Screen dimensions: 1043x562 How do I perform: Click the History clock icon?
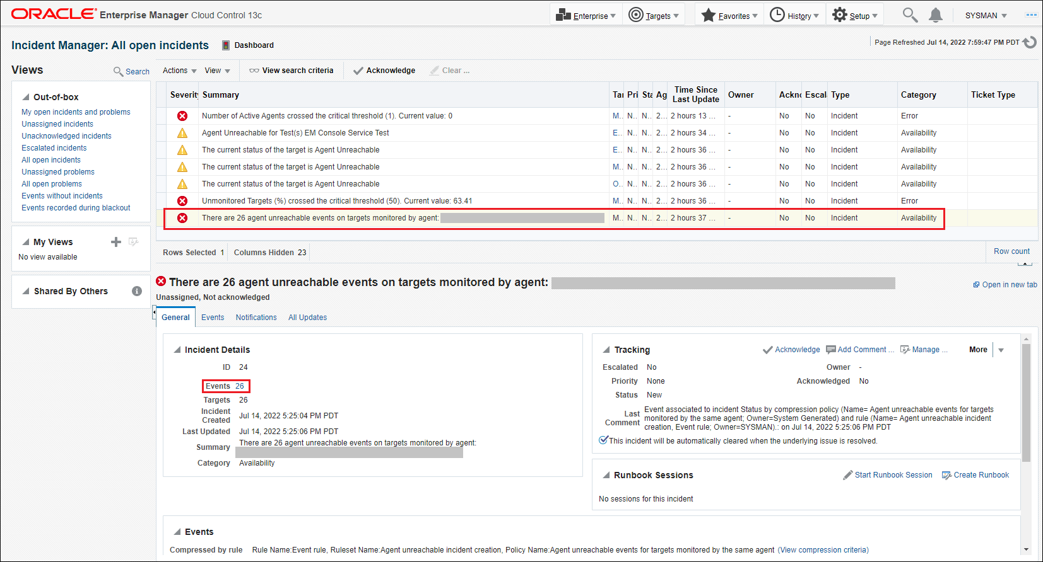pyautogui.click(x=777, y=14)
